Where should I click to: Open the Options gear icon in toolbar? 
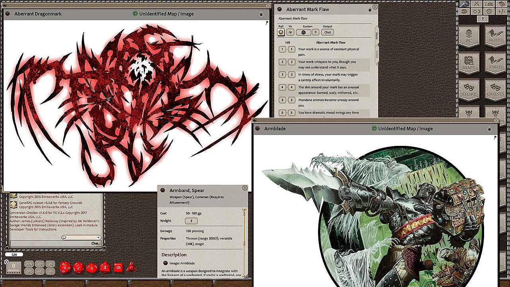tap(489, 12)
